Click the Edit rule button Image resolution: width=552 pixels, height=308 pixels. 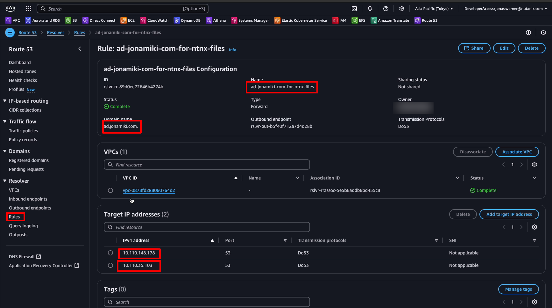(504, 48)
